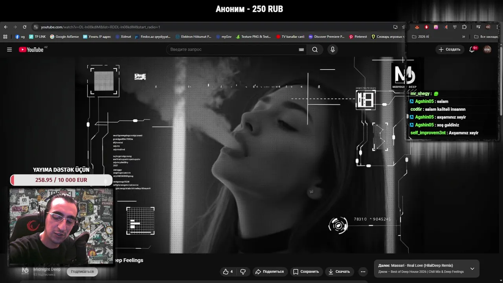Click the orange fox extension icon
Image resolution: width=503 pixels, height=283 pixels.
coord(417,27)
